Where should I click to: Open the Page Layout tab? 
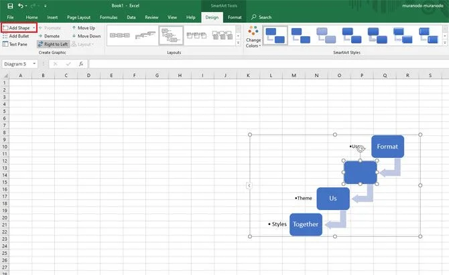point(79,17)
